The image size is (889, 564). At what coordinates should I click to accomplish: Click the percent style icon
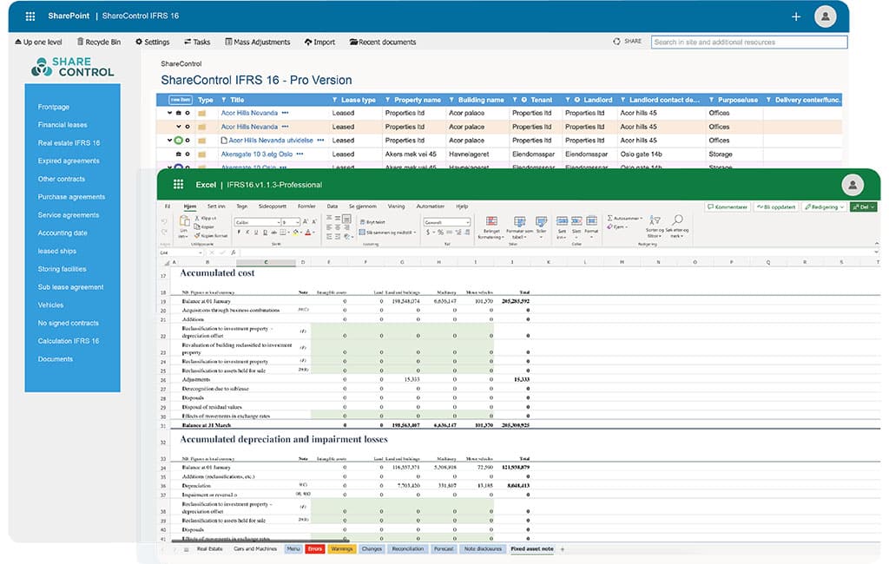440,233
